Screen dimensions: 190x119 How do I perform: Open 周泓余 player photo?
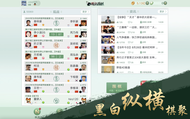click(x=84, y=56)
